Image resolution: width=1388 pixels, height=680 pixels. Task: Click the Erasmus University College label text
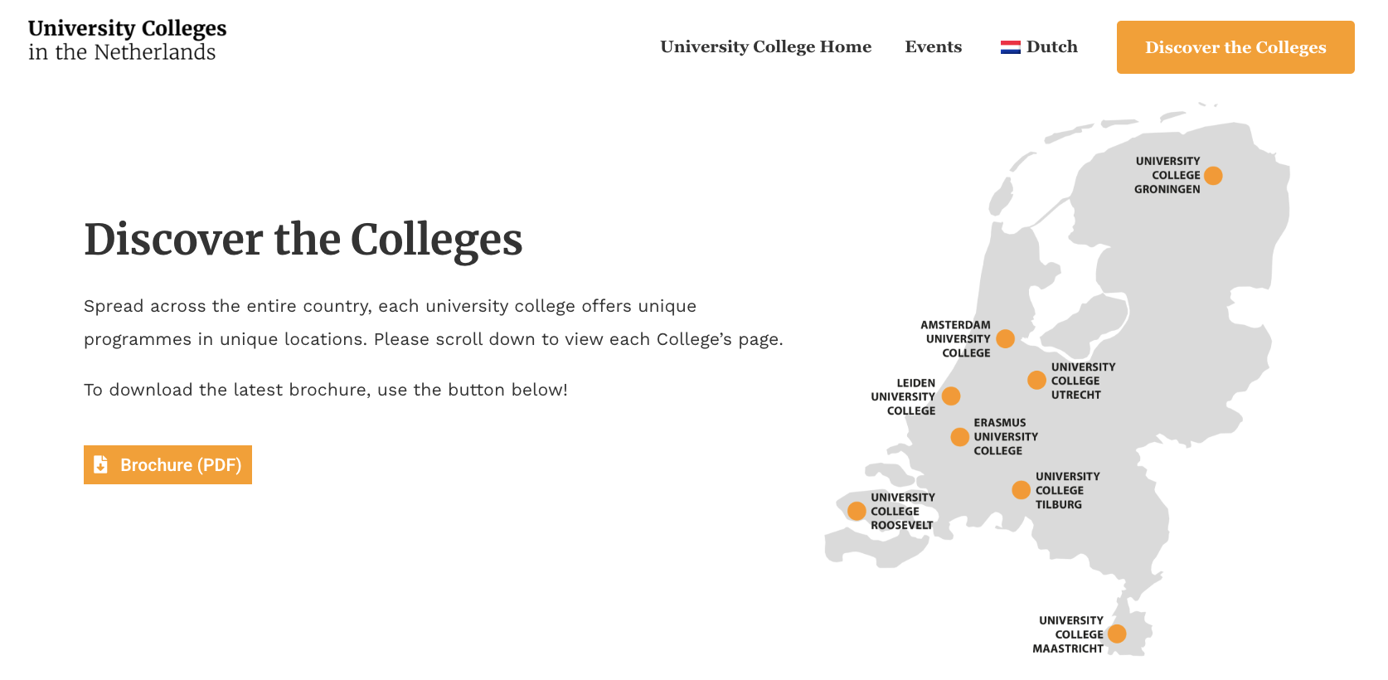(1005, 437)
